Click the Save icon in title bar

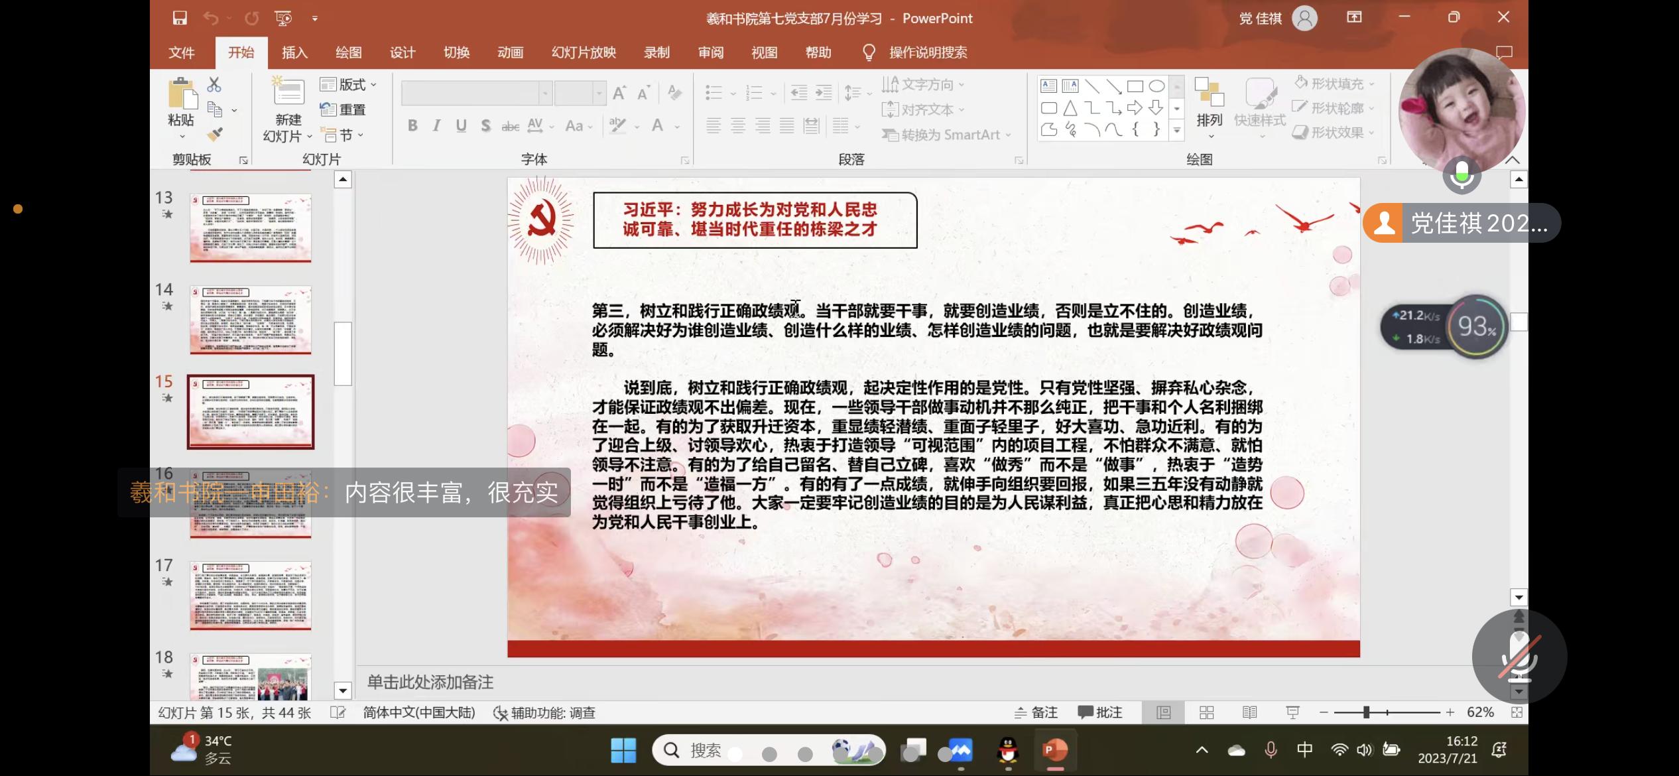(x=180, y=18)
